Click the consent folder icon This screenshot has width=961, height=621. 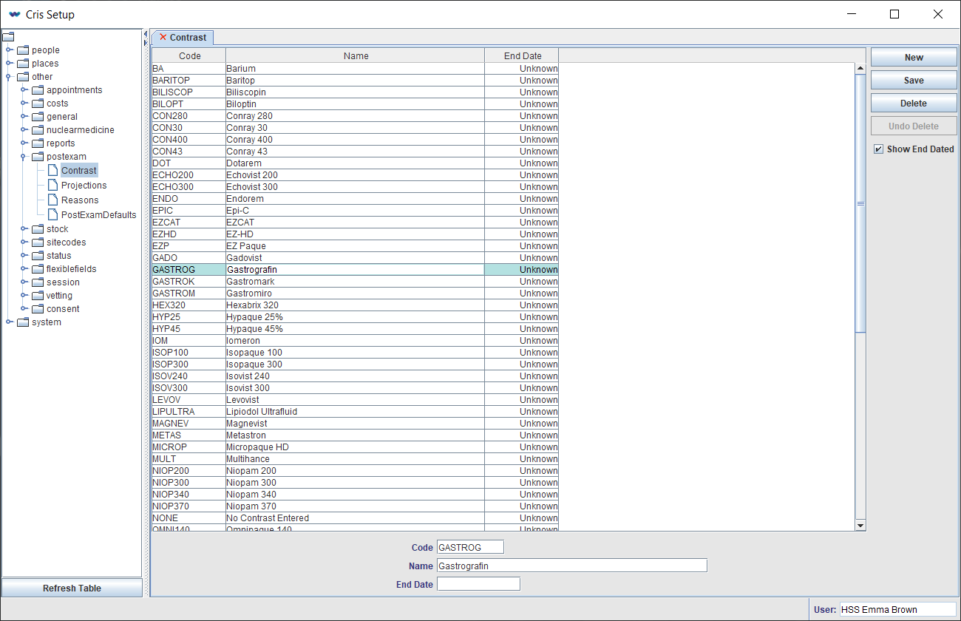[x=38, y=309]
